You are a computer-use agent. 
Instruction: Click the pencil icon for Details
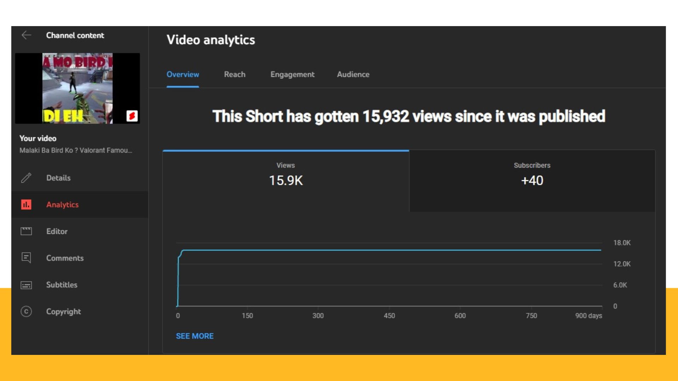(x=26, y=178)
